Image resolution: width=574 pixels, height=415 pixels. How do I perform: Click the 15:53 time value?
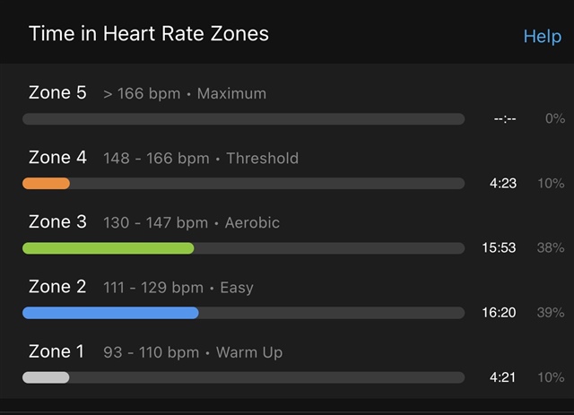(x=499, y=247)
